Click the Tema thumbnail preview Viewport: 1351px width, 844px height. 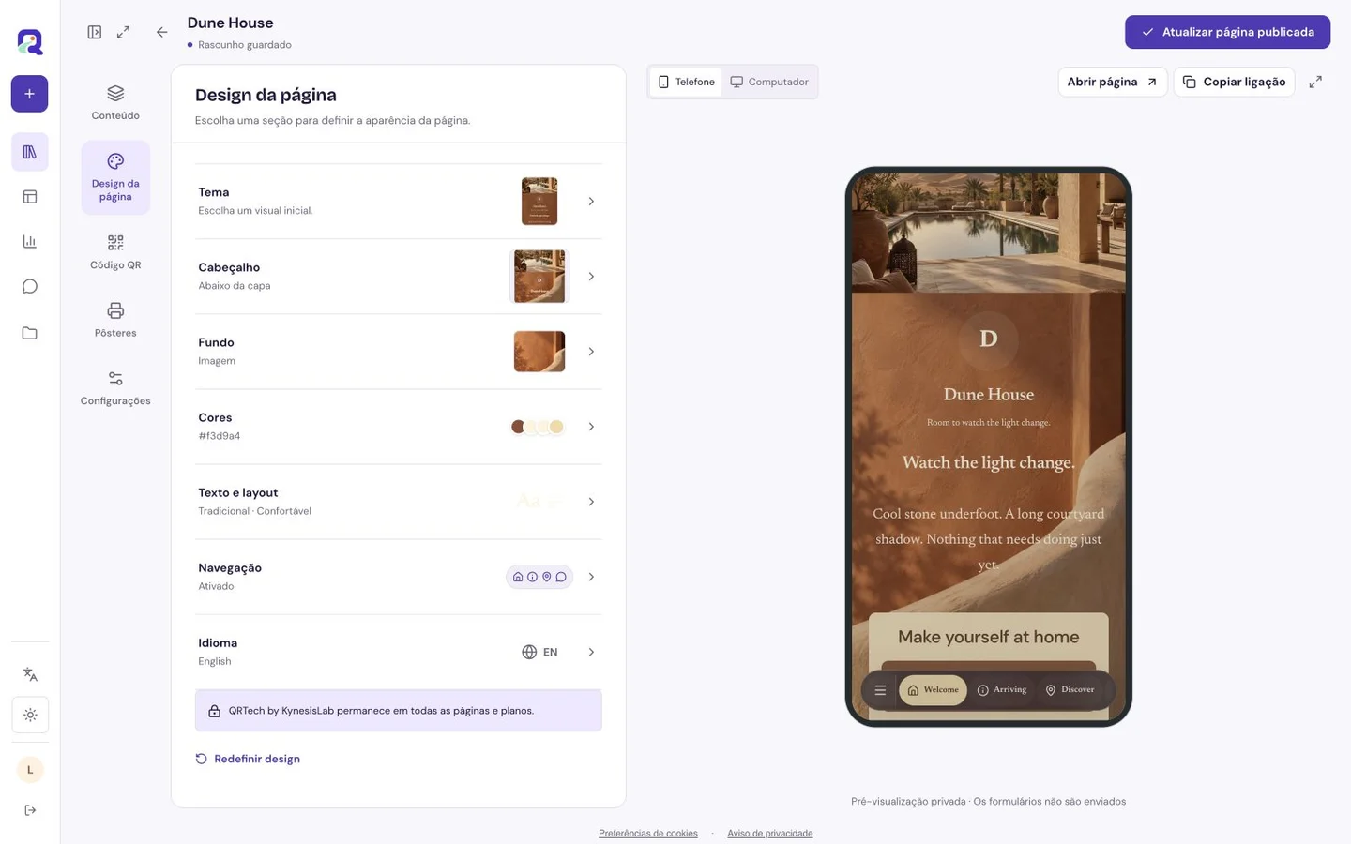(x=539, y=202)
